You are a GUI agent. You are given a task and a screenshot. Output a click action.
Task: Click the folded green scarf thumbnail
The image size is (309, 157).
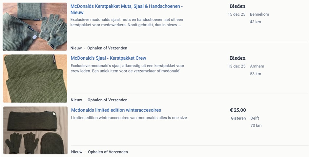point(35,79)
